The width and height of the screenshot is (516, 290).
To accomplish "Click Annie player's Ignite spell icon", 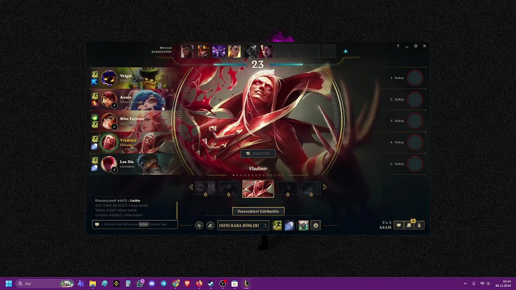I will click(95, 103).
